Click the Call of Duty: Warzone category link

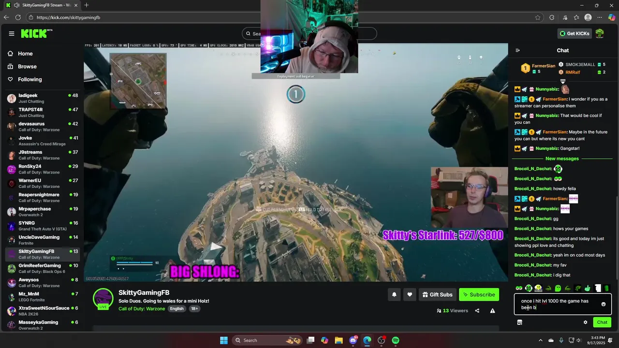(x=142, y=308)
